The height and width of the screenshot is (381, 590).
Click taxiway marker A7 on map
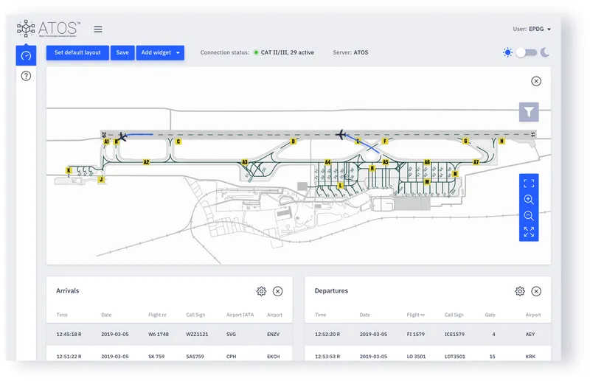point(476,162)
